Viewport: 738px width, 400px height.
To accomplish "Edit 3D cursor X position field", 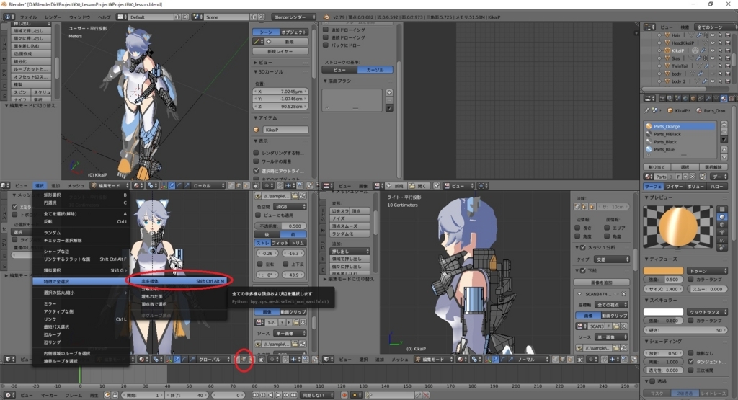I will (281, 92).
